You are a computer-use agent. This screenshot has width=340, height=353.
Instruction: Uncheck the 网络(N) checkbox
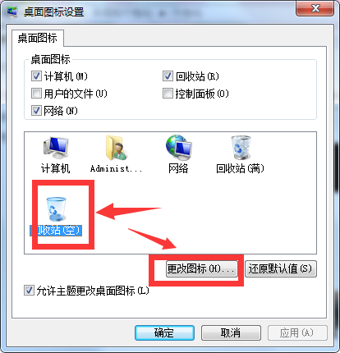(x=36, y=111)
